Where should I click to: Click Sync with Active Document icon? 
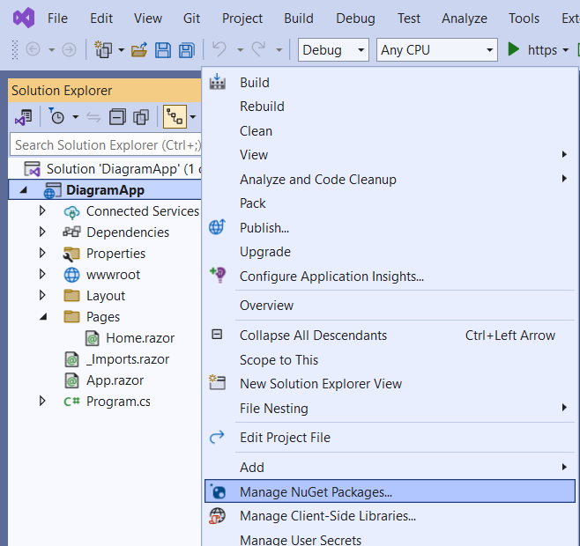(x=93, y=117)
